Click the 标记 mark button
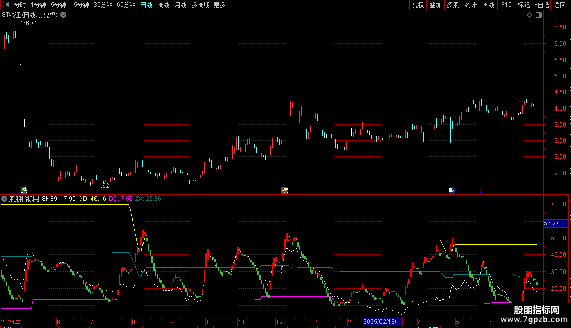571x328 pixels. [x=524, y=5]
